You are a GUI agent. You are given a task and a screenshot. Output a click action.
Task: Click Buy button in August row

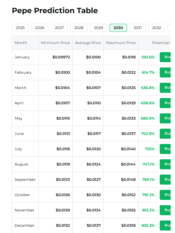pos(165,164)
